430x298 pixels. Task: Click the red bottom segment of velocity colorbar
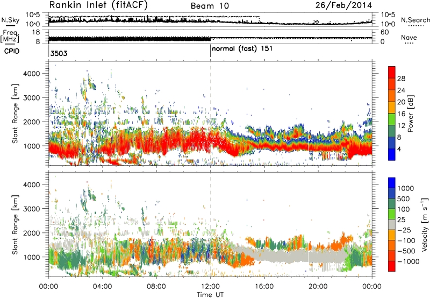pos(392,266)
